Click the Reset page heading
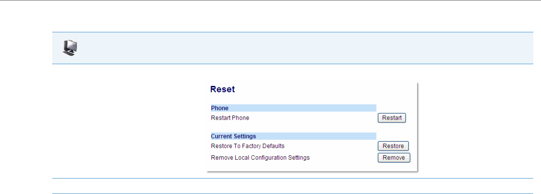Image resolution: width=541 pixels, height=194 pixels. [223, 89]
